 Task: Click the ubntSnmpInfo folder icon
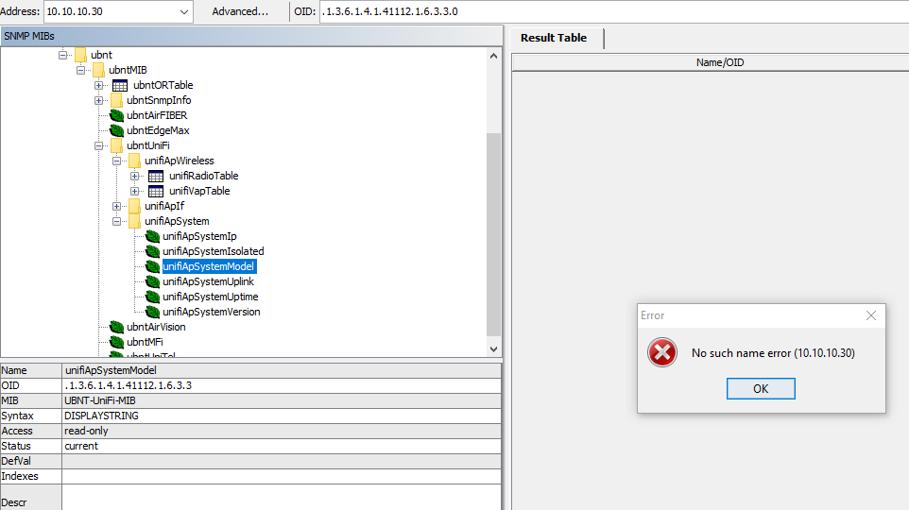pyautogui.click(x=117, y=100)
